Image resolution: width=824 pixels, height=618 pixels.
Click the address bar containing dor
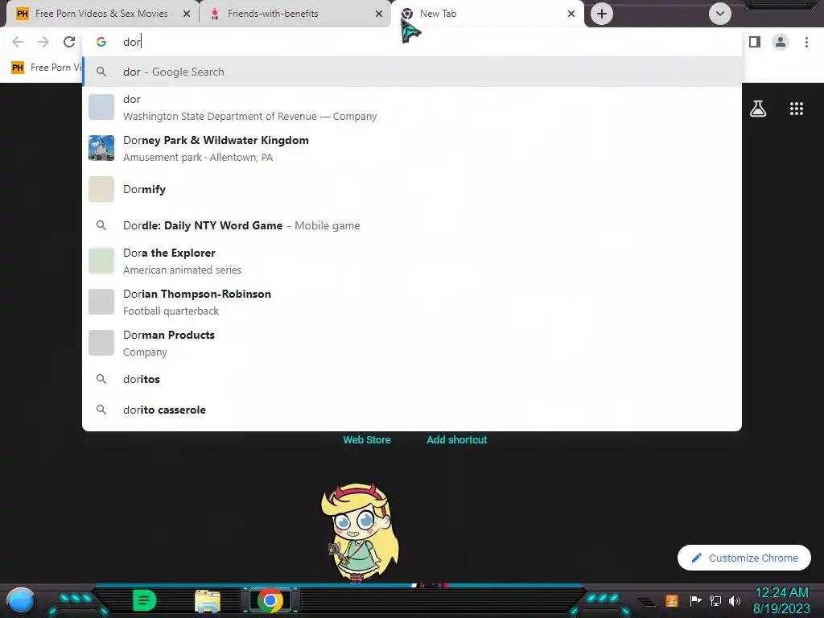(412, 42)
